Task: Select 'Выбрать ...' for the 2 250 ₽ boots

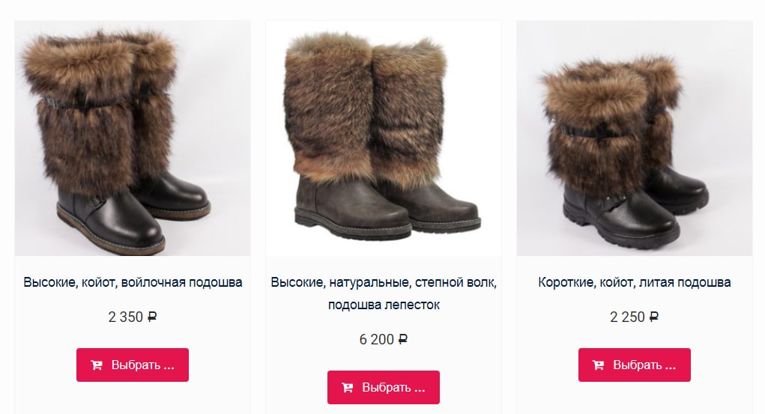Action: pos(634,365)
